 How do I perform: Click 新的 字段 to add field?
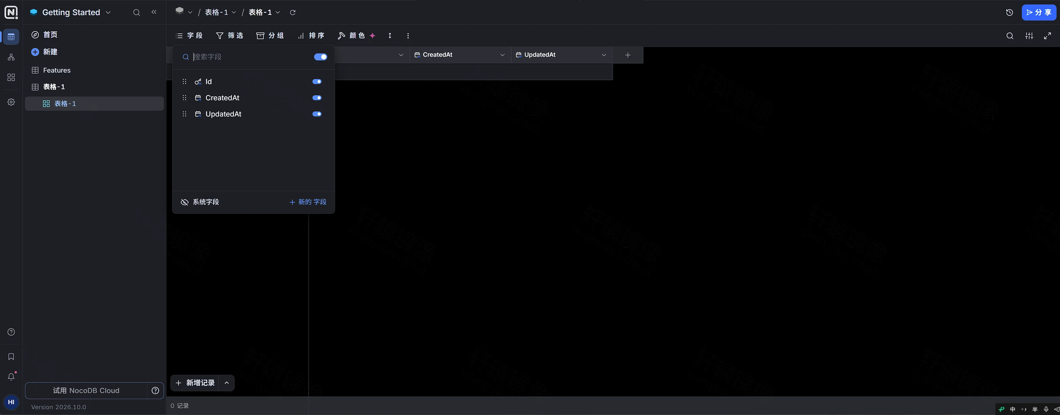(x=308, y=202)
